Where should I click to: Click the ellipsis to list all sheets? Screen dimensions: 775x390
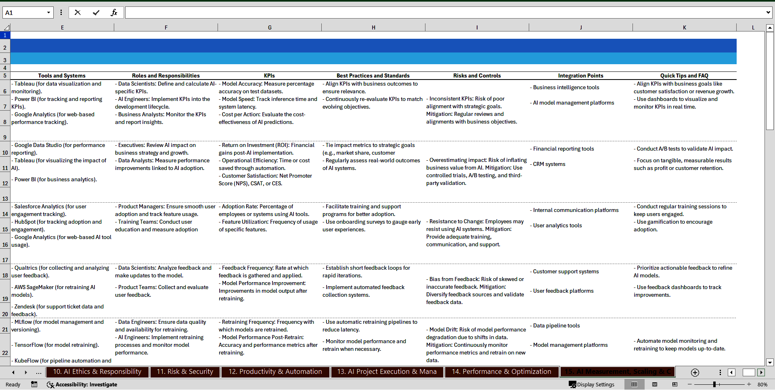(x=38, y=372)
